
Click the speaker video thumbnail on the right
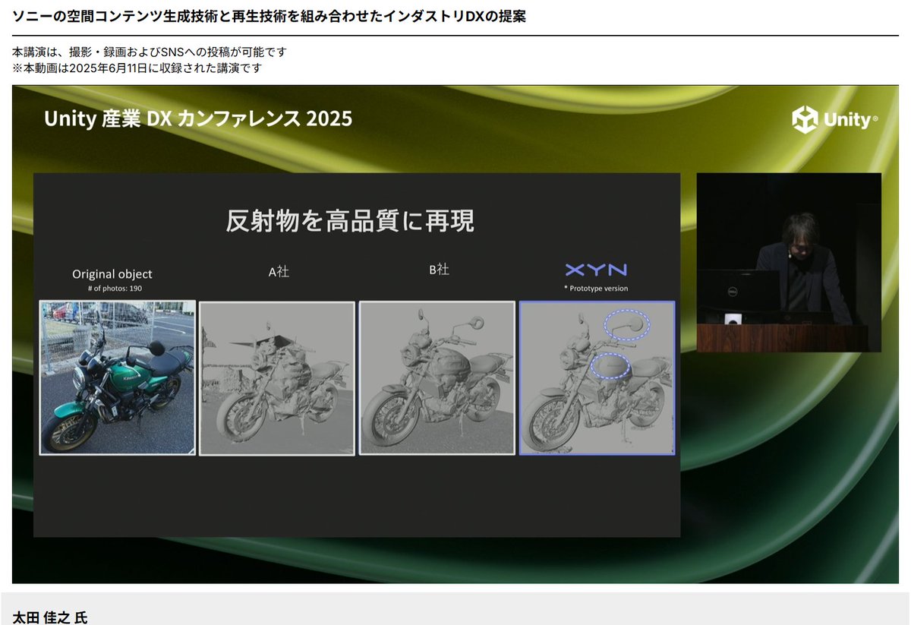coord(790,262)
